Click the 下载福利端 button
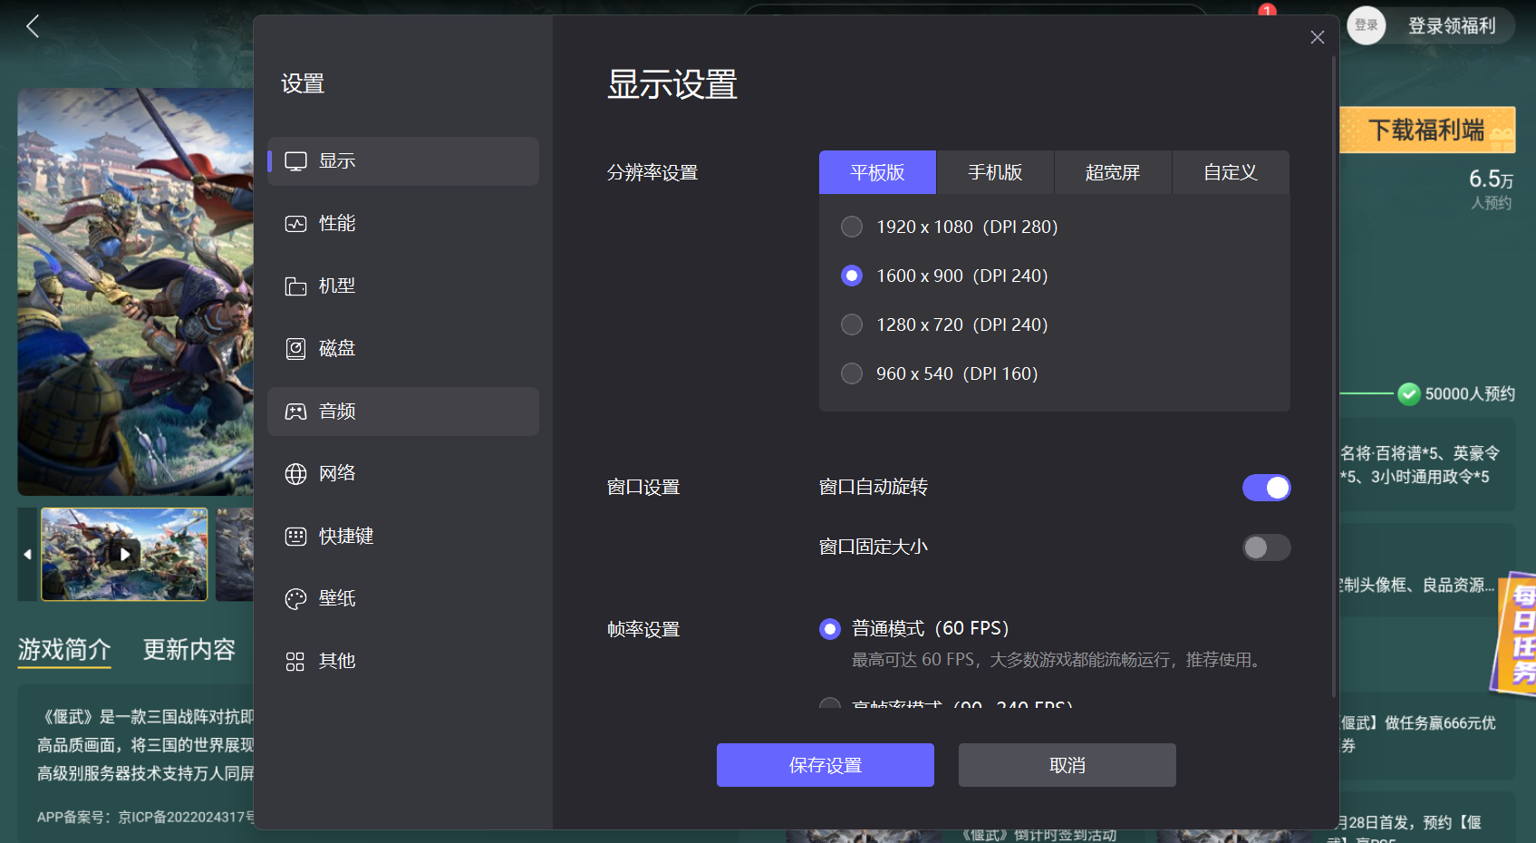 [x=1427, y=131]
